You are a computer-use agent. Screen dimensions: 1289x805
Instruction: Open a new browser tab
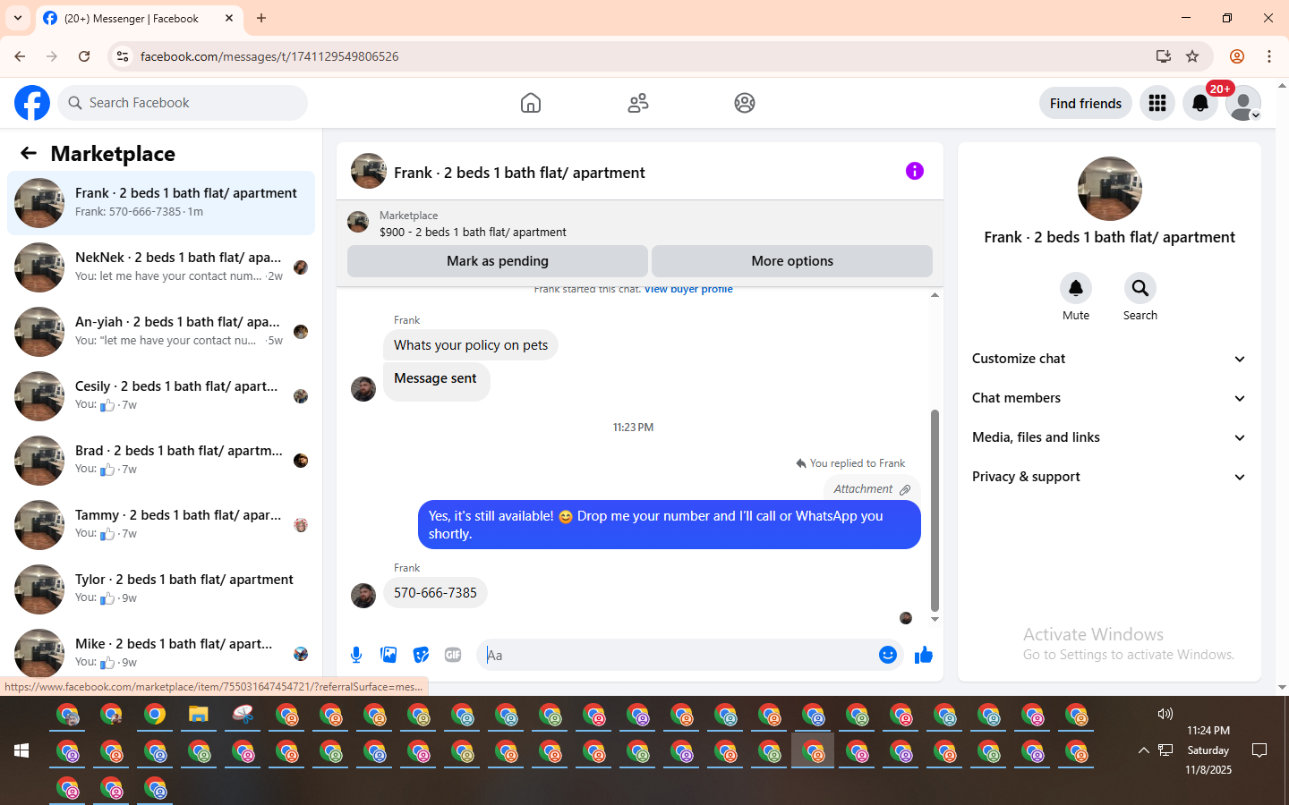click(261, 18)
